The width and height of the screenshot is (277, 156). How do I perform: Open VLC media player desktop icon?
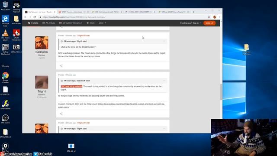pyautogui.click(x=5, y=35)
